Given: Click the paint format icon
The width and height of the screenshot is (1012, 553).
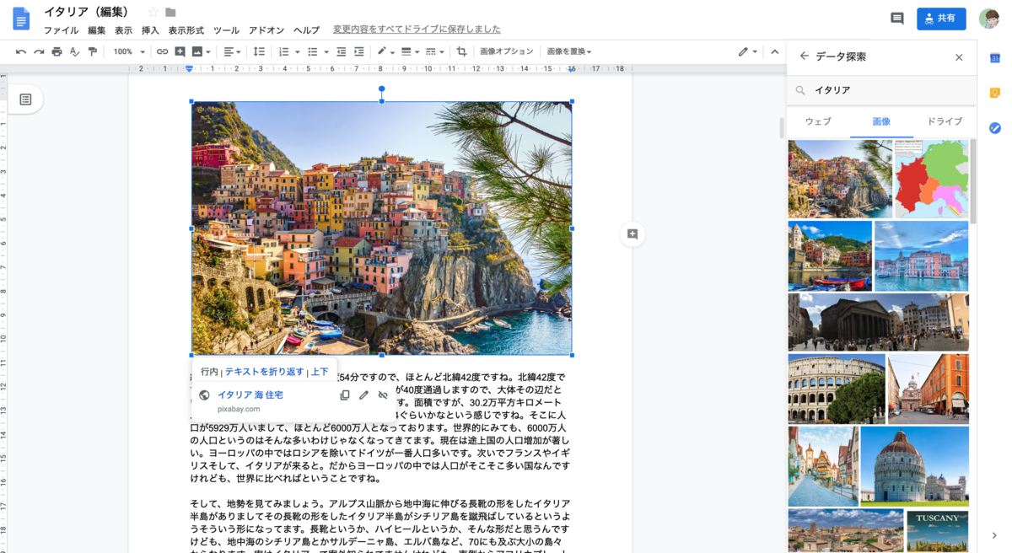Looking at the screenshot, I should pyautogui.click(x=94, y=51).
